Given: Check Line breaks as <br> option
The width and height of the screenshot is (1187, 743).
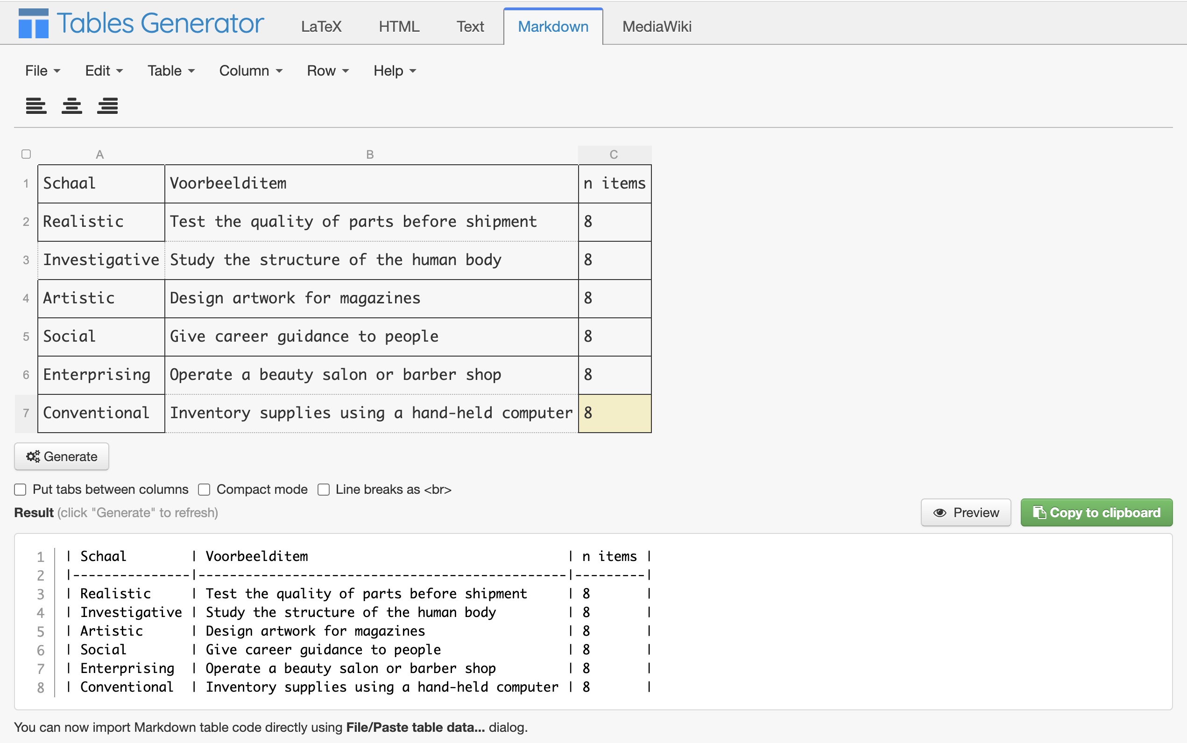Looking at the screenshot, I should click(x=324, y=490).
